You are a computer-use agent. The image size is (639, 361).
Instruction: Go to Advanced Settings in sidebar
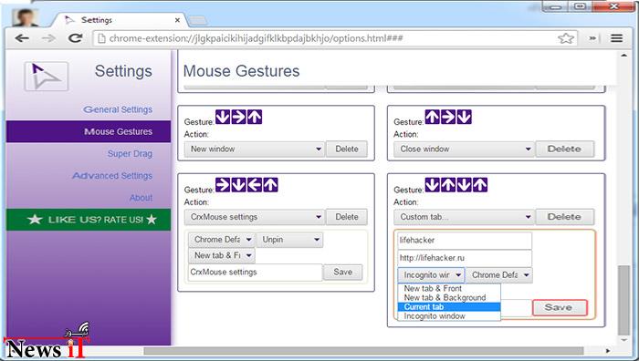[112, 176]
